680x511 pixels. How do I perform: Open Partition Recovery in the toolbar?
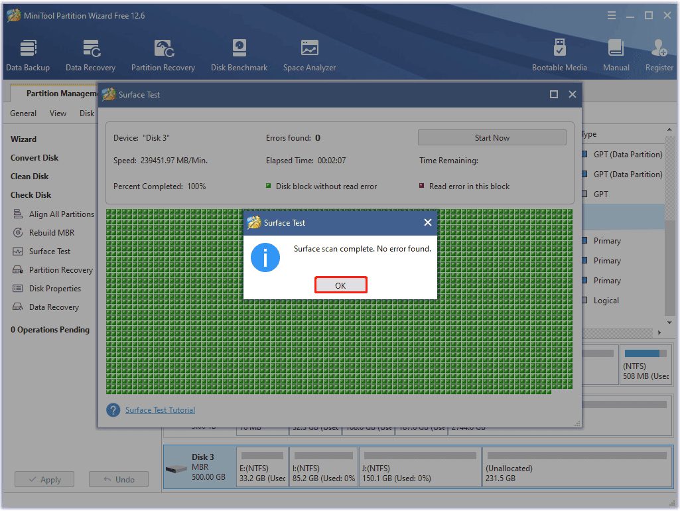click(x=163, y=55)
